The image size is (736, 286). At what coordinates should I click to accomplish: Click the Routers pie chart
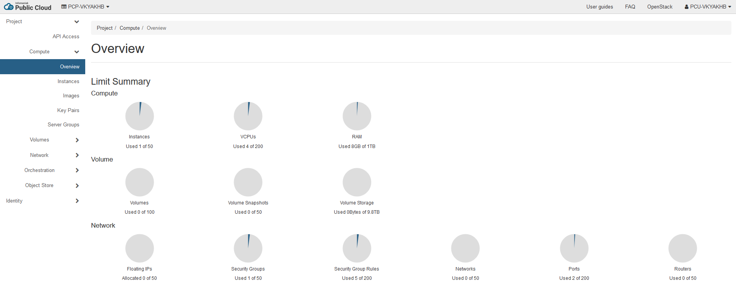683,248
